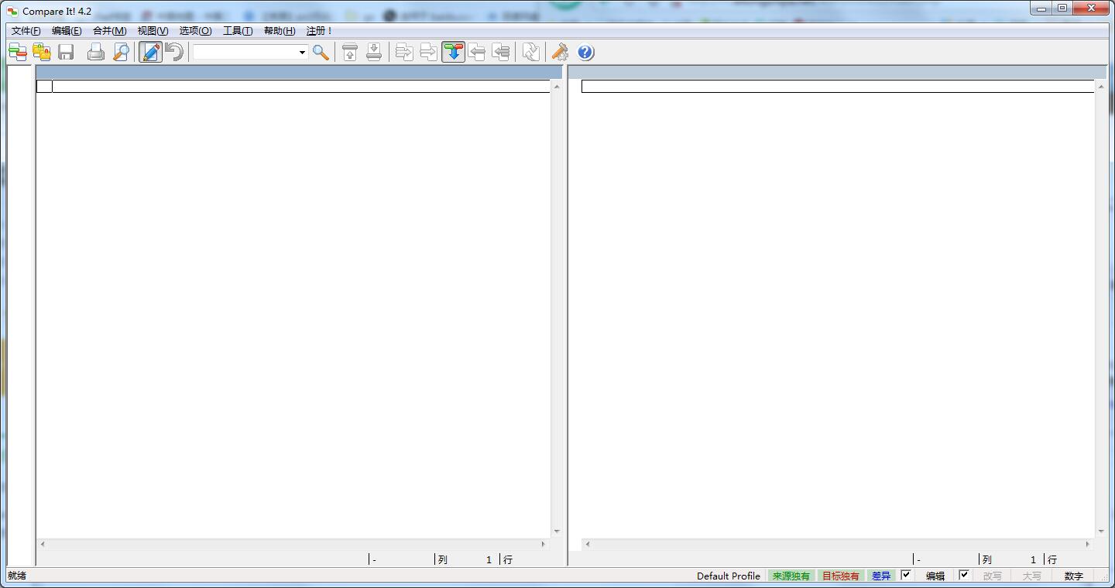Open the 视图(V) menu

coord(153,31)
